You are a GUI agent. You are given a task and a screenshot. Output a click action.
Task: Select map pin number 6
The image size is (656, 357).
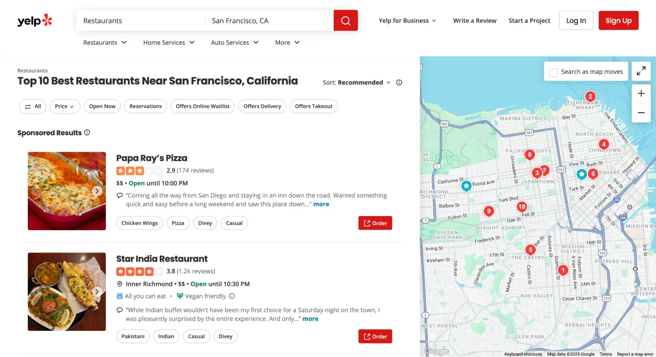(593, 174)
